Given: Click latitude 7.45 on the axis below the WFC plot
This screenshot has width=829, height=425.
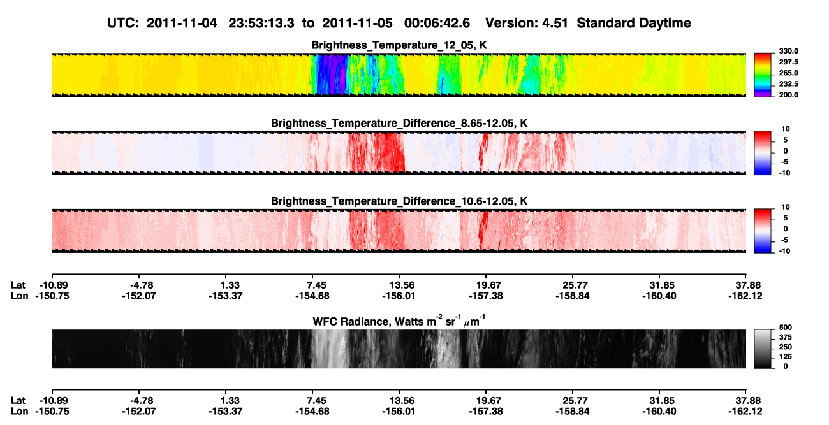Looking at the screenshot, I should click(x=312, y=401).
